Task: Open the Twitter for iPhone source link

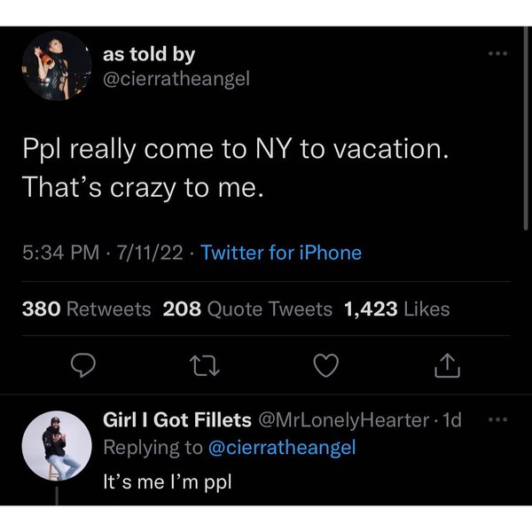Action: (281, 253)
